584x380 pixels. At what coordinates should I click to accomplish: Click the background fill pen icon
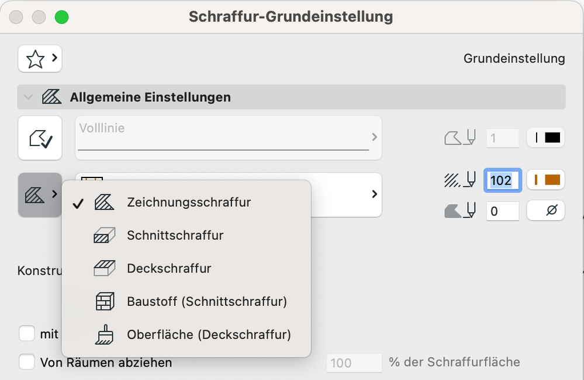point(460,211)
